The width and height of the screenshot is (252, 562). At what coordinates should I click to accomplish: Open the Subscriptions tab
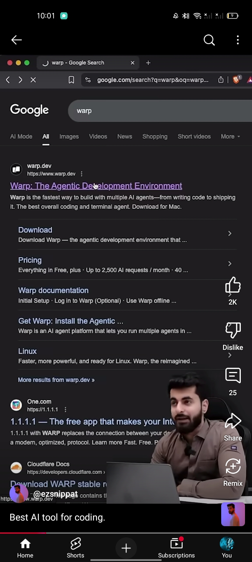click(x=176, y=548)
